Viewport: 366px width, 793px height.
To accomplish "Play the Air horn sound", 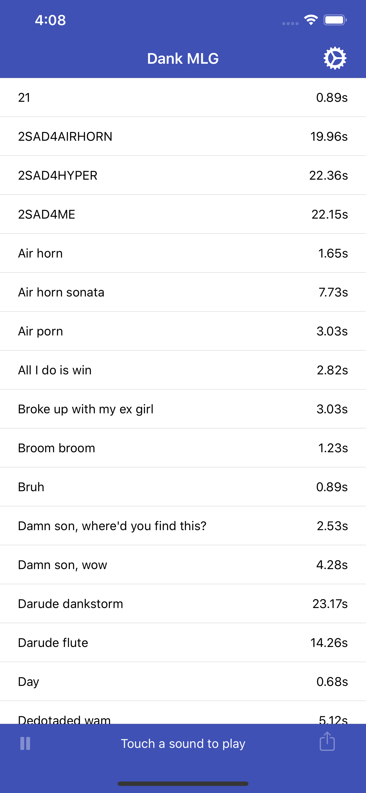I will coord(183,253).
